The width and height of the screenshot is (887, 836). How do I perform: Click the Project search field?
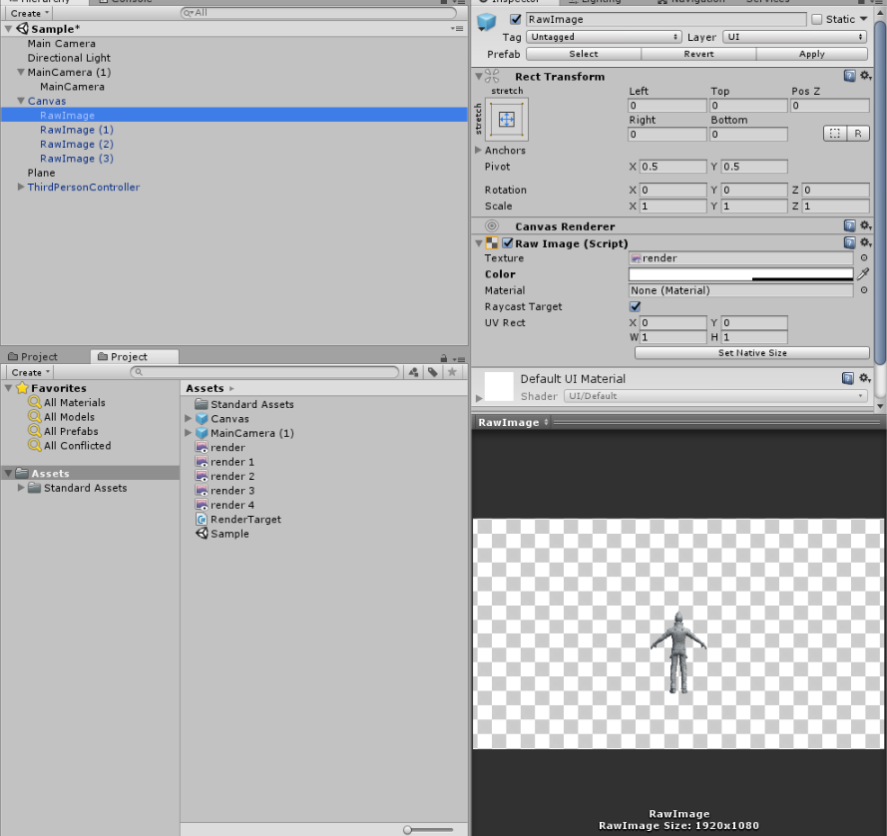coord(264,372)
